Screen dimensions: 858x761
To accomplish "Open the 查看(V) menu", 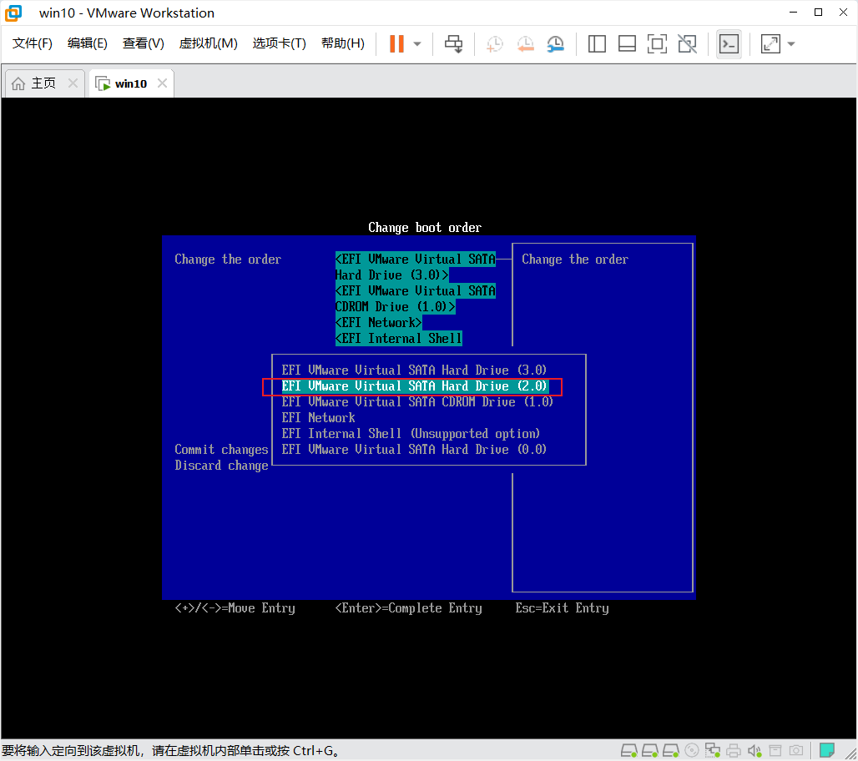I will (x=143, y=43).
